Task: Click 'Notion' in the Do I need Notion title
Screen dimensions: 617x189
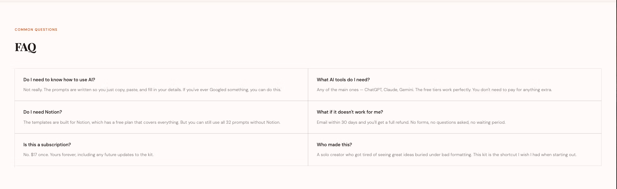Action: [x=53, y=112]
